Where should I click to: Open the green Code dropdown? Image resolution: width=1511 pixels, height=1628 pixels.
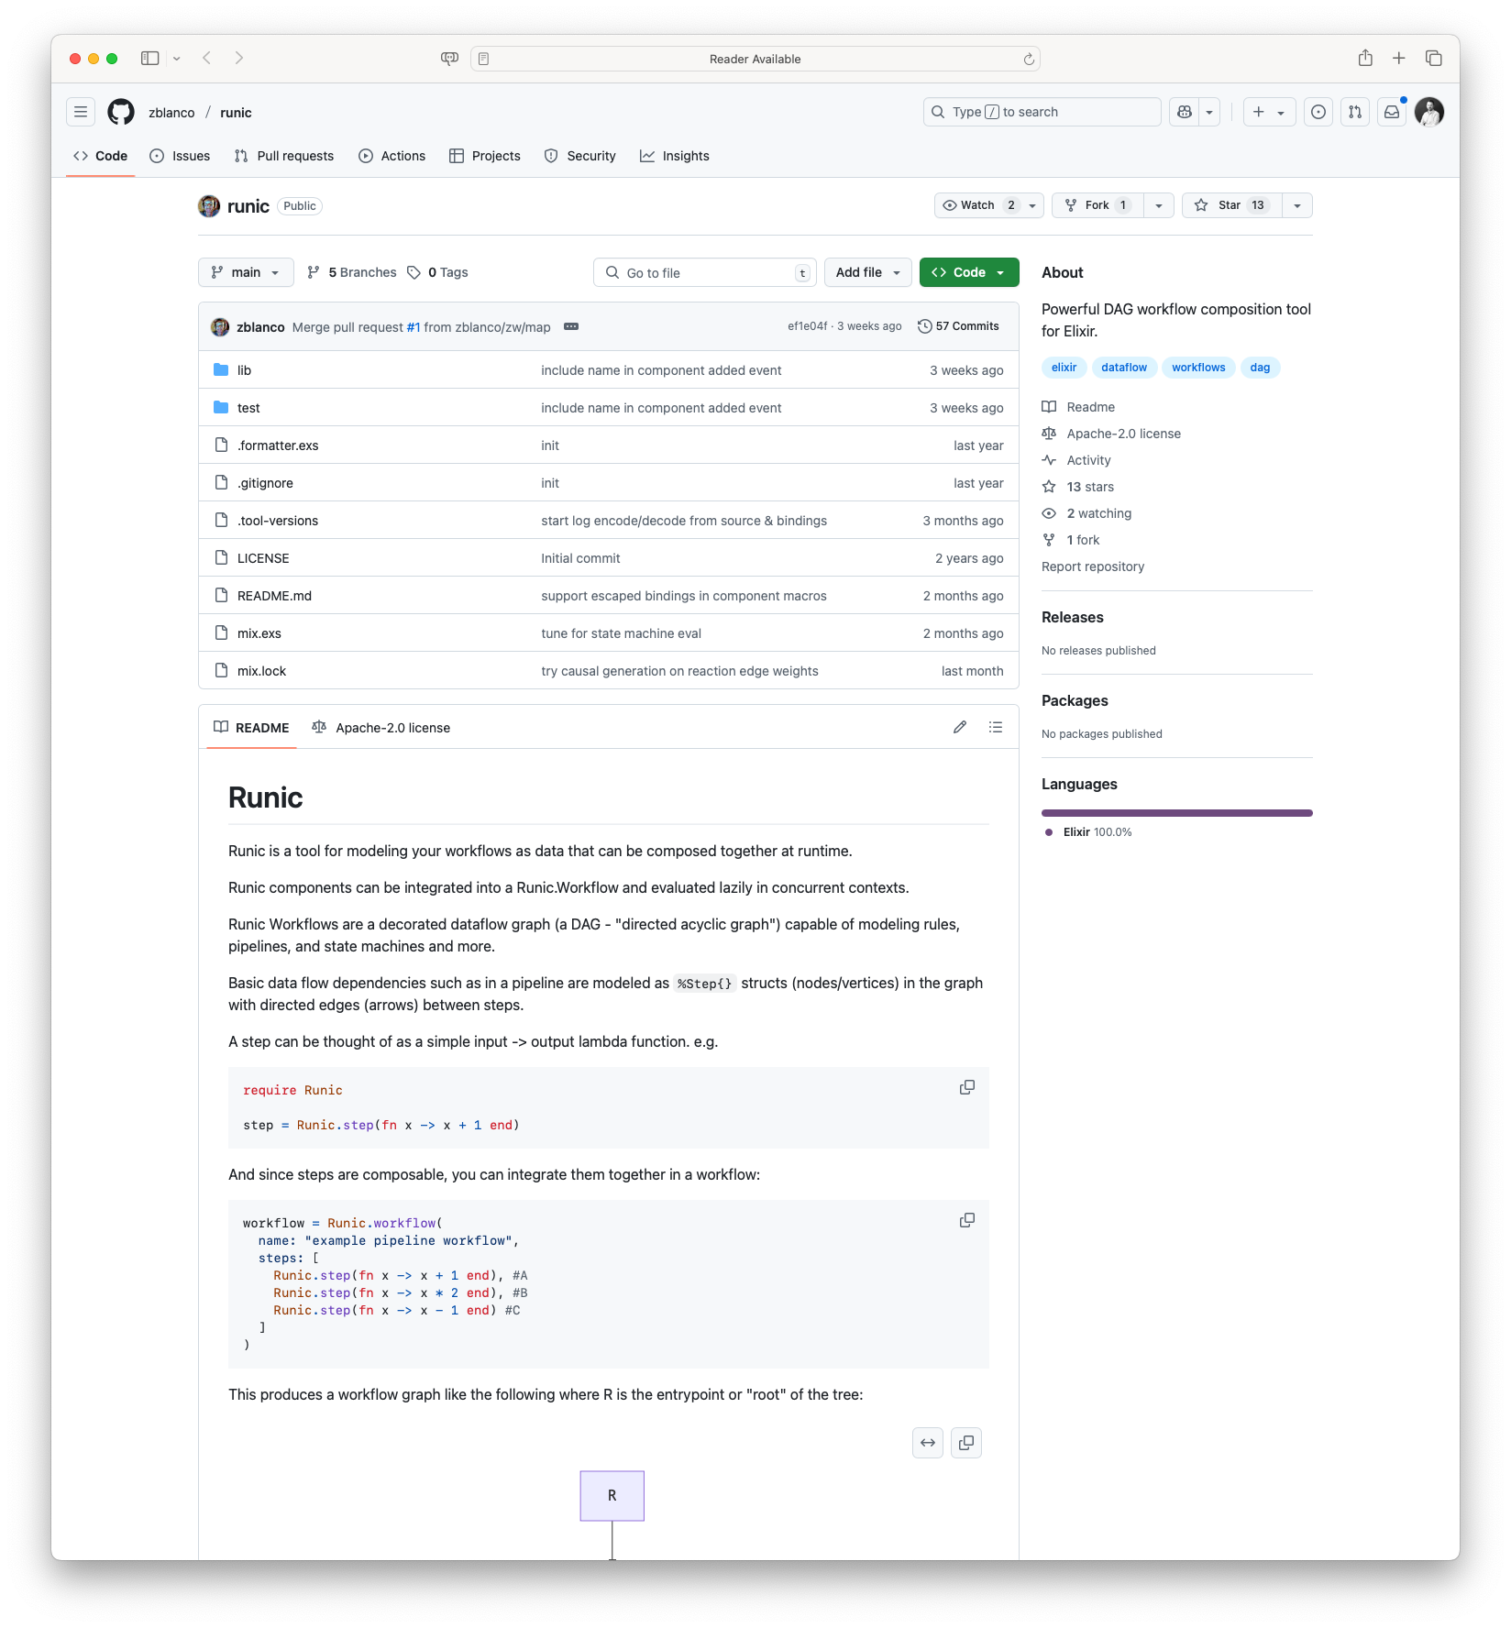(x=968, y=272)
